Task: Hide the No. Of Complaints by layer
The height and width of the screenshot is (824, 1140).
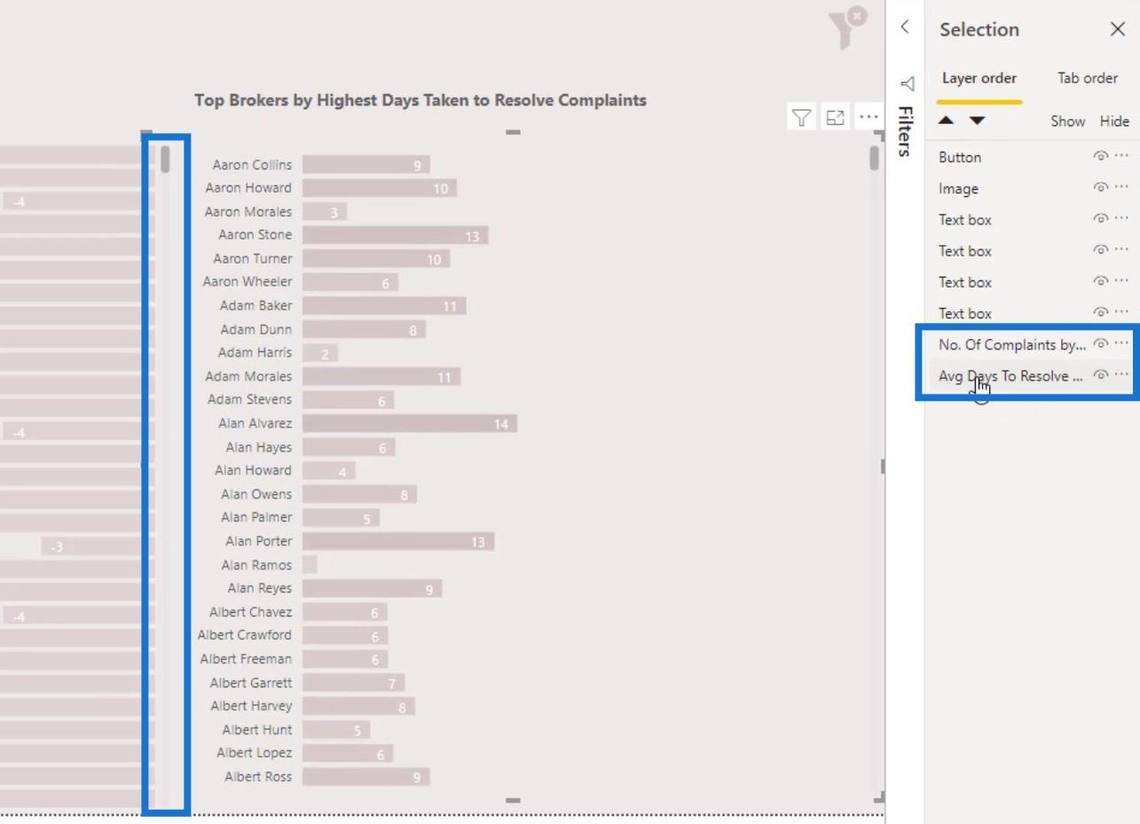Action: click(x=1101, y=343)
